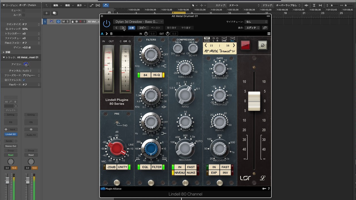Collapse the Region inspector header

click(4, 5)
